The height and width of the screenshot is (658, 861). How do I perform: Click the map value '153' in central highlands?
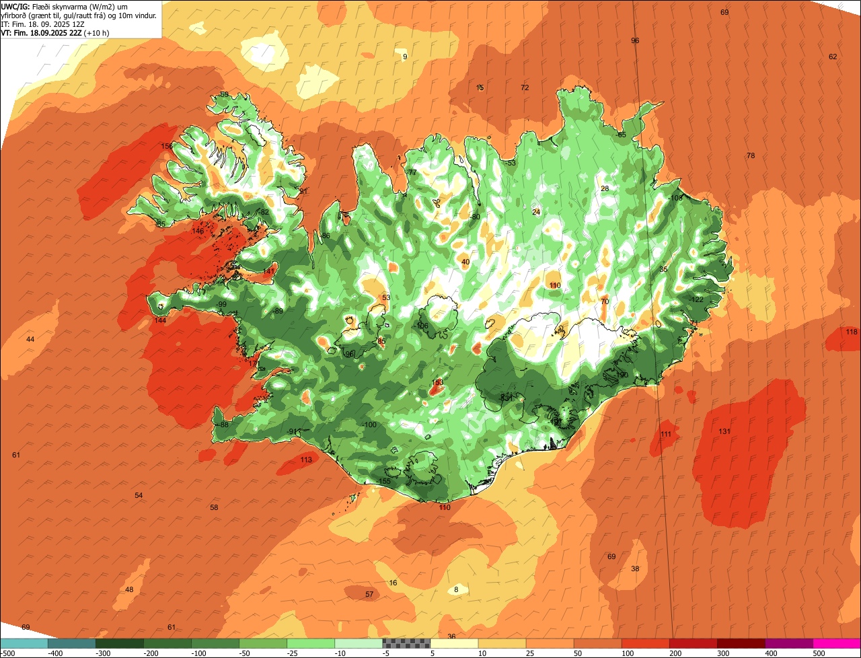click(438, 383)
